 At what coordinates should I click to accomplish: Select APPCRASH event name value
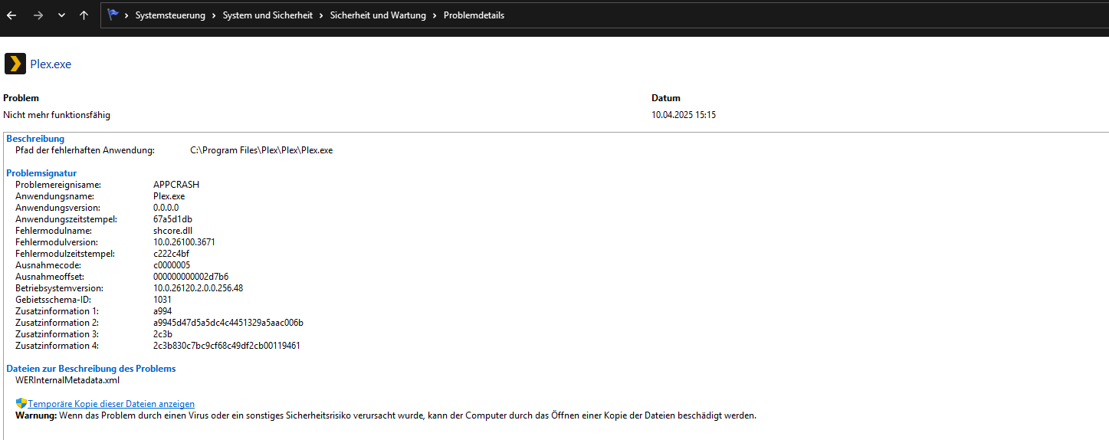coord(176,185)
